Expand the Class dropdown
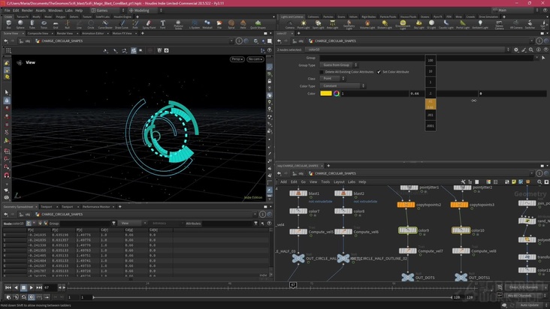This screenshot has width=550, height=309. (332, 79)
